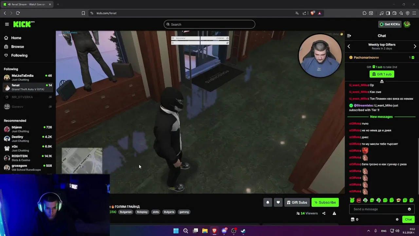Viewport: 419px width, 236px height.
Task: Click the green Chat send button
Action: (x=409, y=220)
